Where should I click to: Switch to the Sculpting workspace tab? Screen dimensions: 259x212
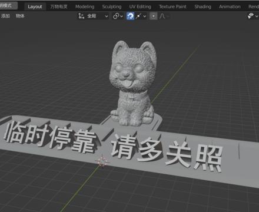pyautogui.click(x=112, y=7)
